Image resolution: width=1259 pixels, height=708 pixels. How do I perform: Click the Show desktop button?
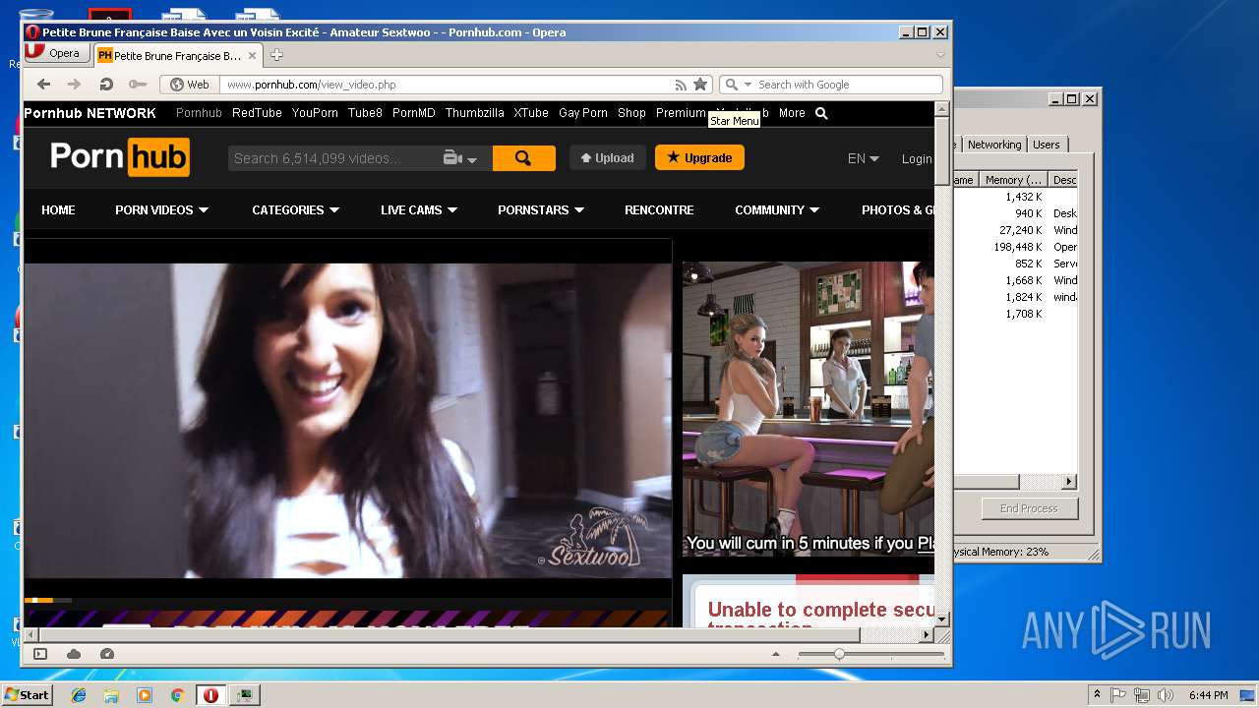[x=1247, y=695]
